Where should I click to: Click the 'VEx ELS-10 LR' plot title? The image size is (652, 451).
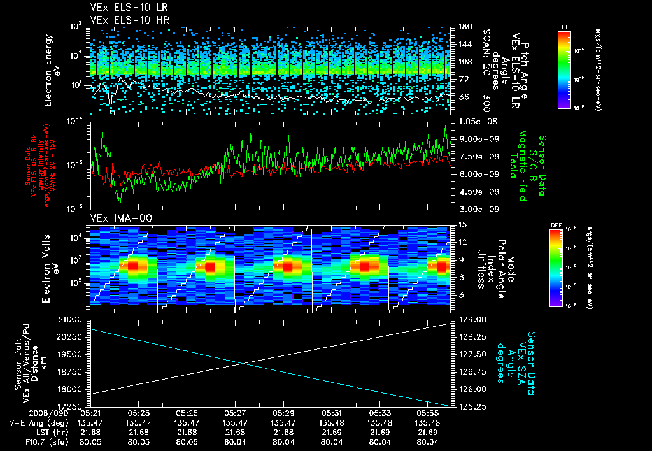pos(129,8)
